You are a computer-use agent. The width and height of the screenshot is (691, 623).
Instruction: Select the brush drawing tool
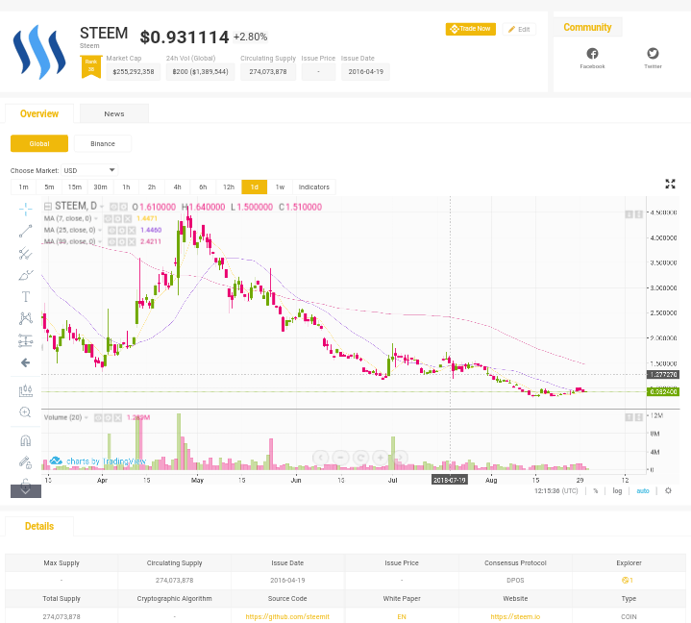pyautogui.click(x=26, y=275)
